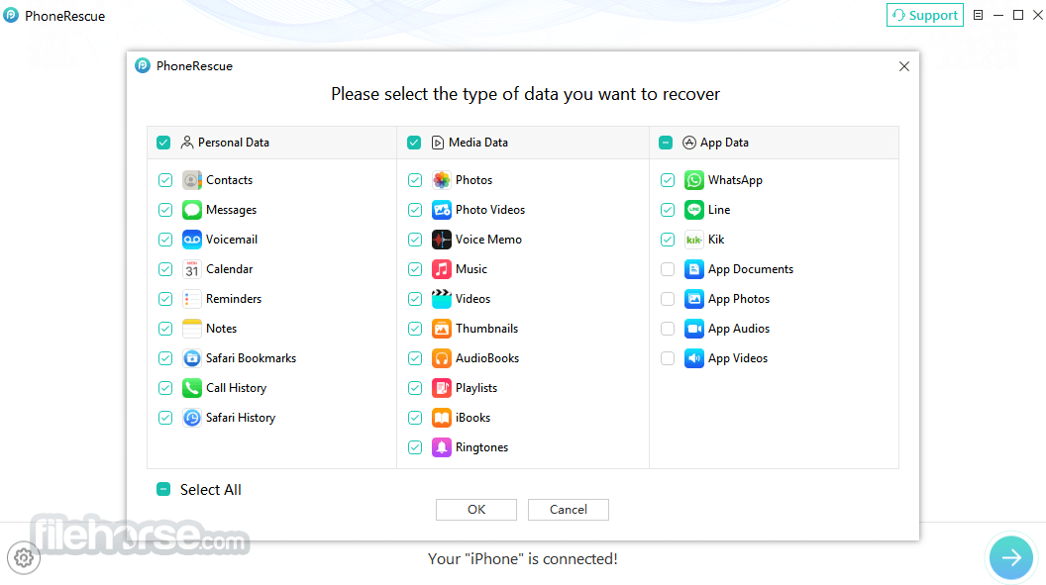This screenshot has height=585, width=1046.
Task: Open the Support link
Action: (x=924, y=15)
